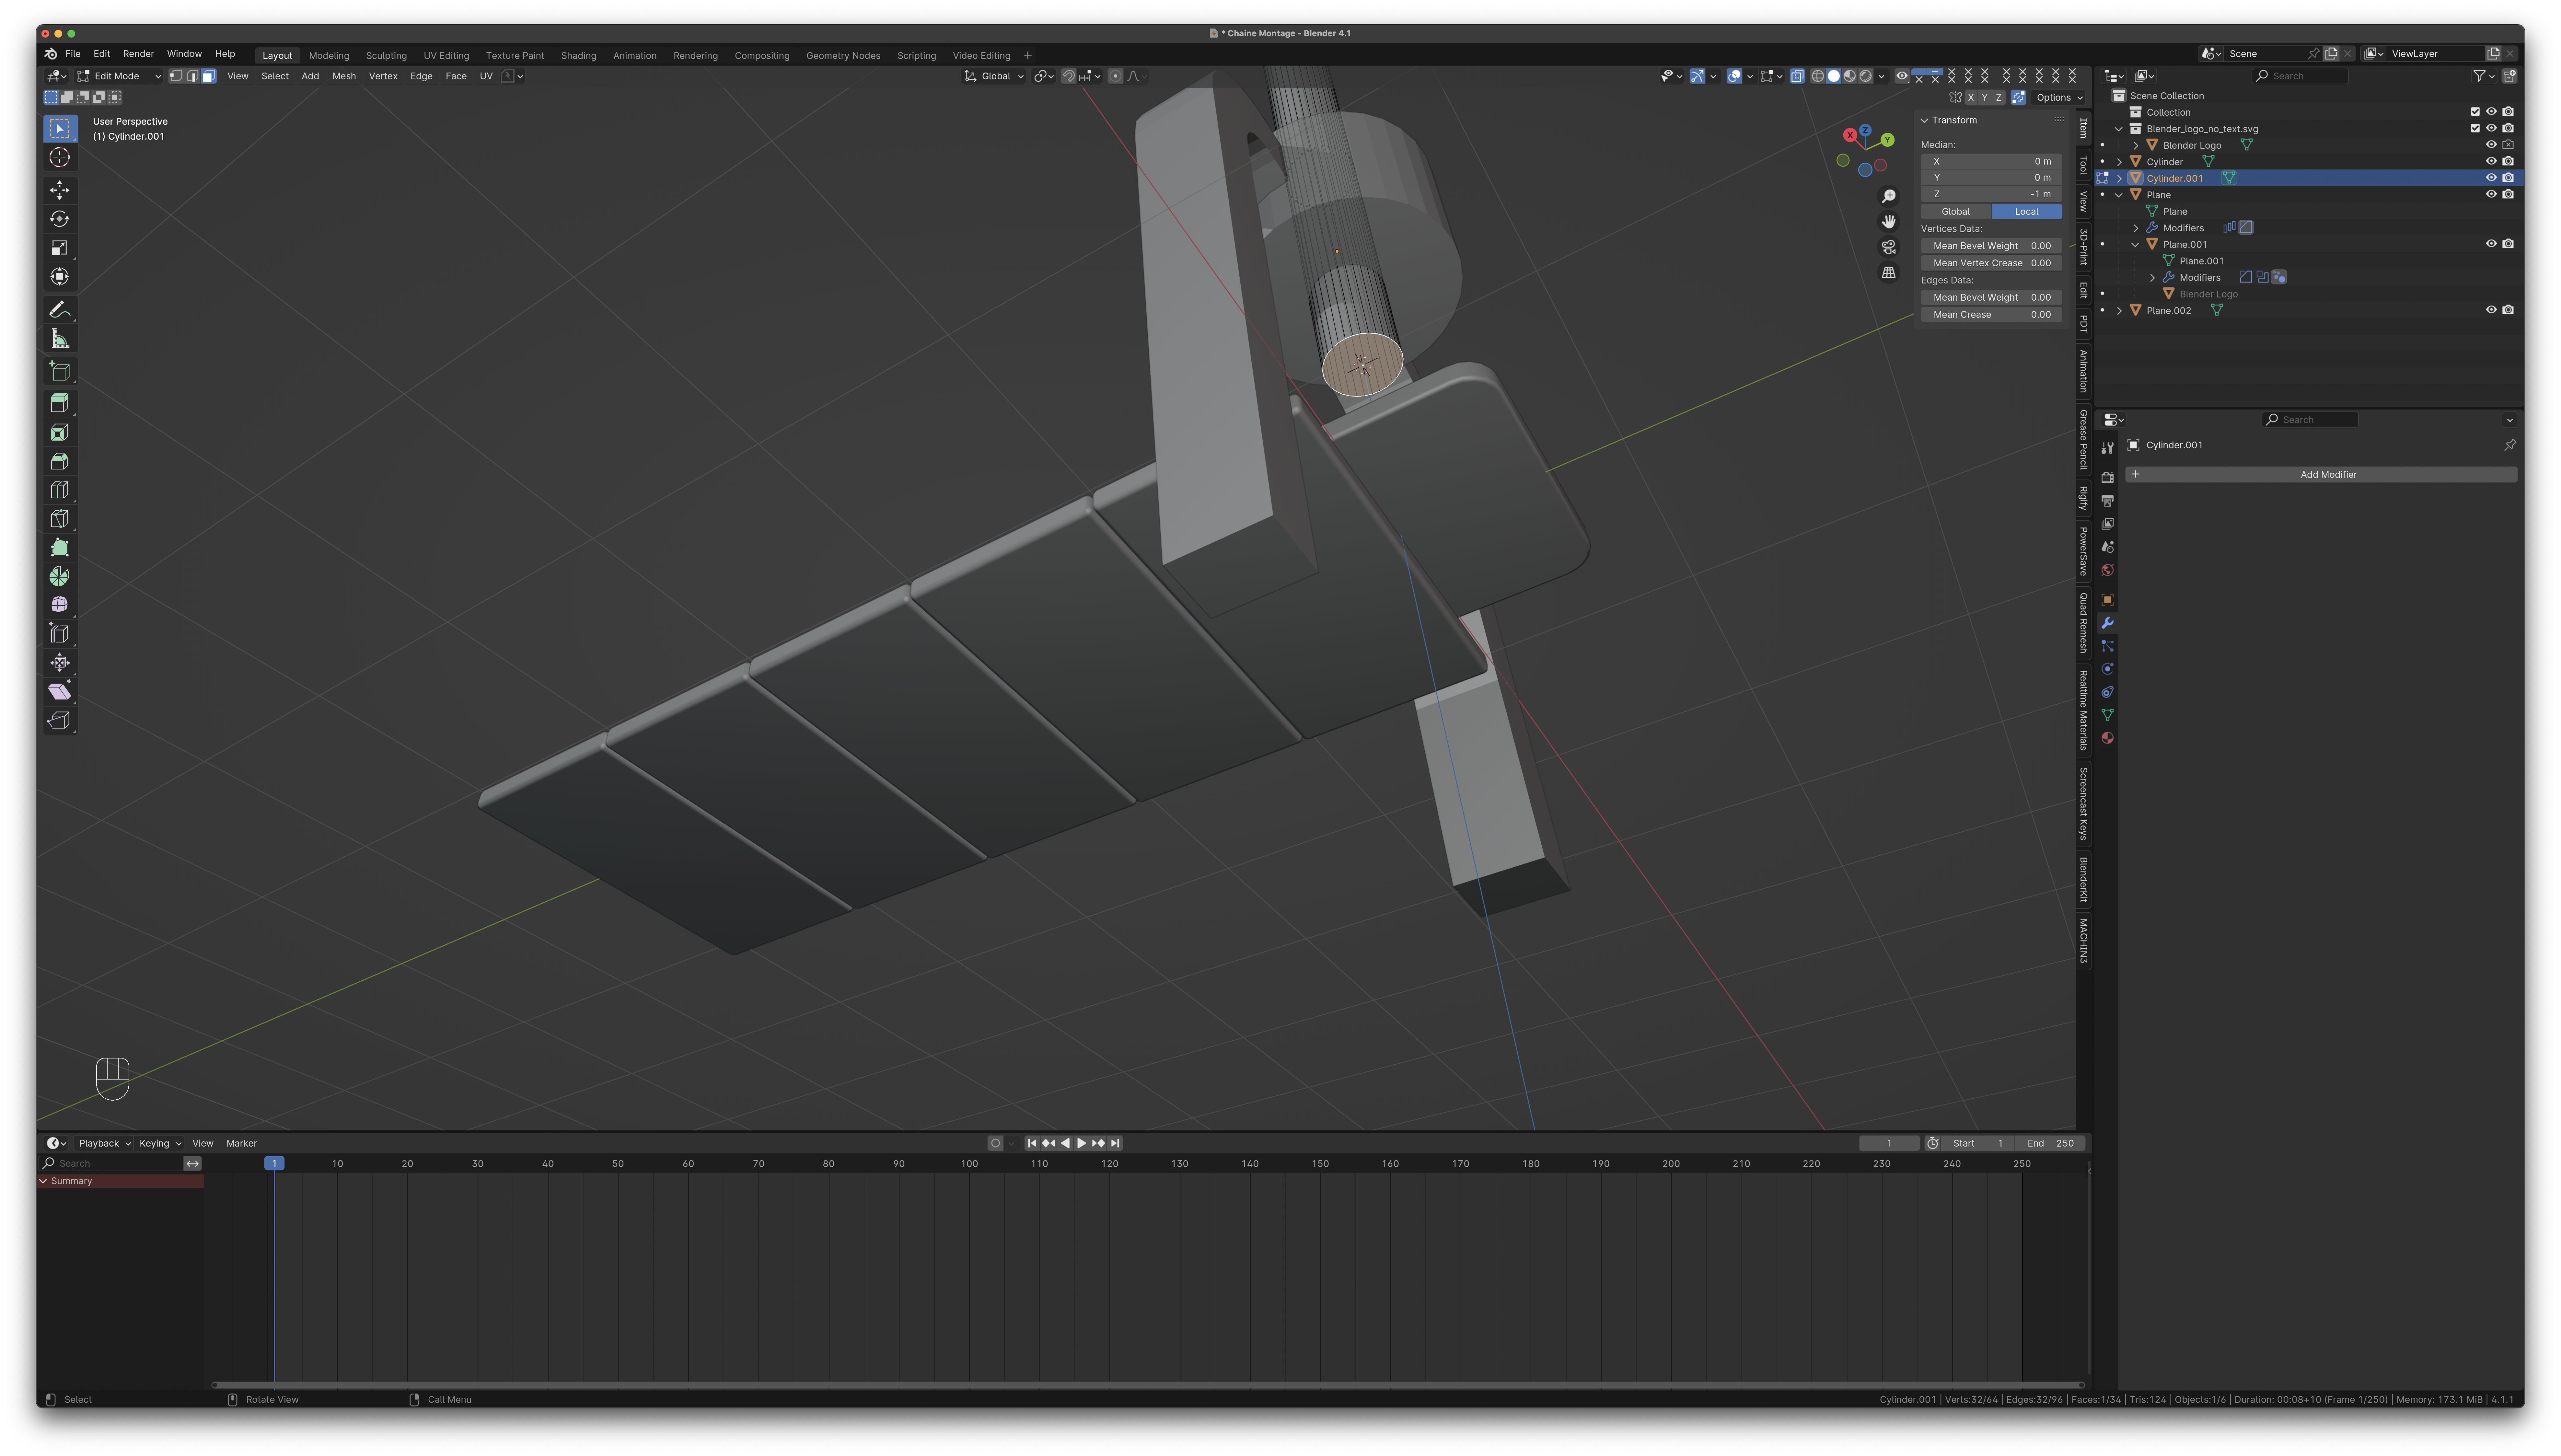Open the Mesh menu in viewport header

pyautogui.click(x=344, y=76)
